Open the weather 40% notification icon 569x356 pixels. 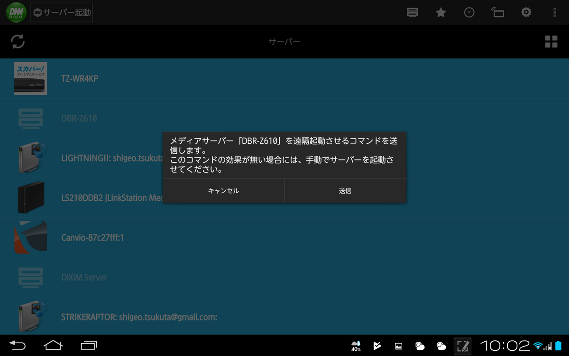[356, 346]
